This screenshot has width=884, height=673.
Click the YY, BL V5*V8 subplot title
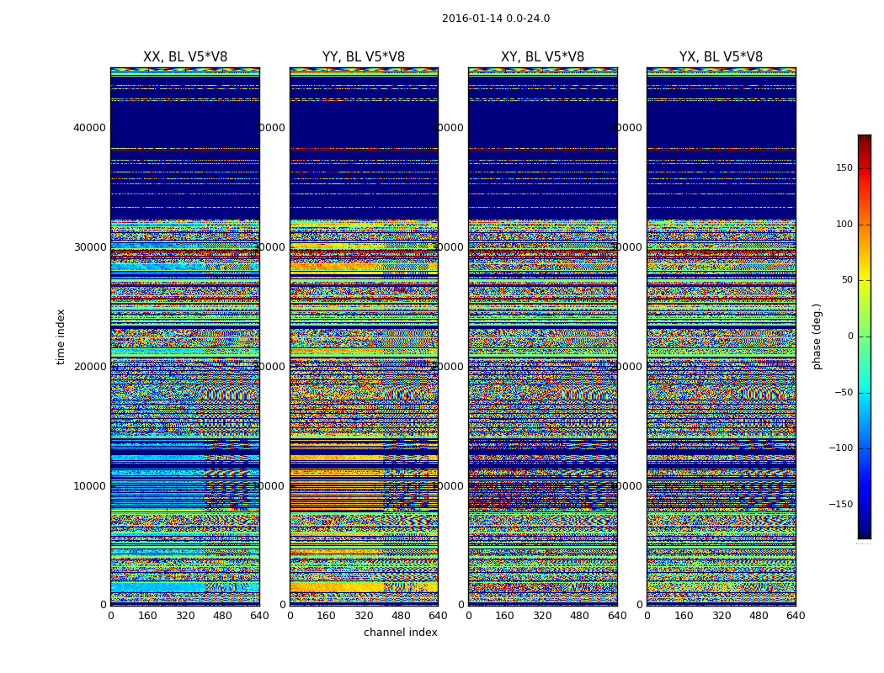pos(364,57)
